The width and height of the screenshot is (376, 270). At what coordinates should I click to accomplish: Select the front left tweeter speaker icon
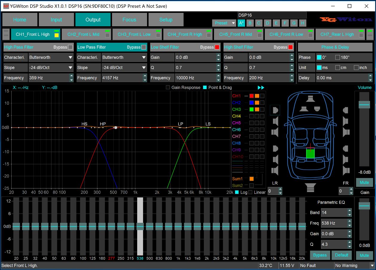click(275, 110)
